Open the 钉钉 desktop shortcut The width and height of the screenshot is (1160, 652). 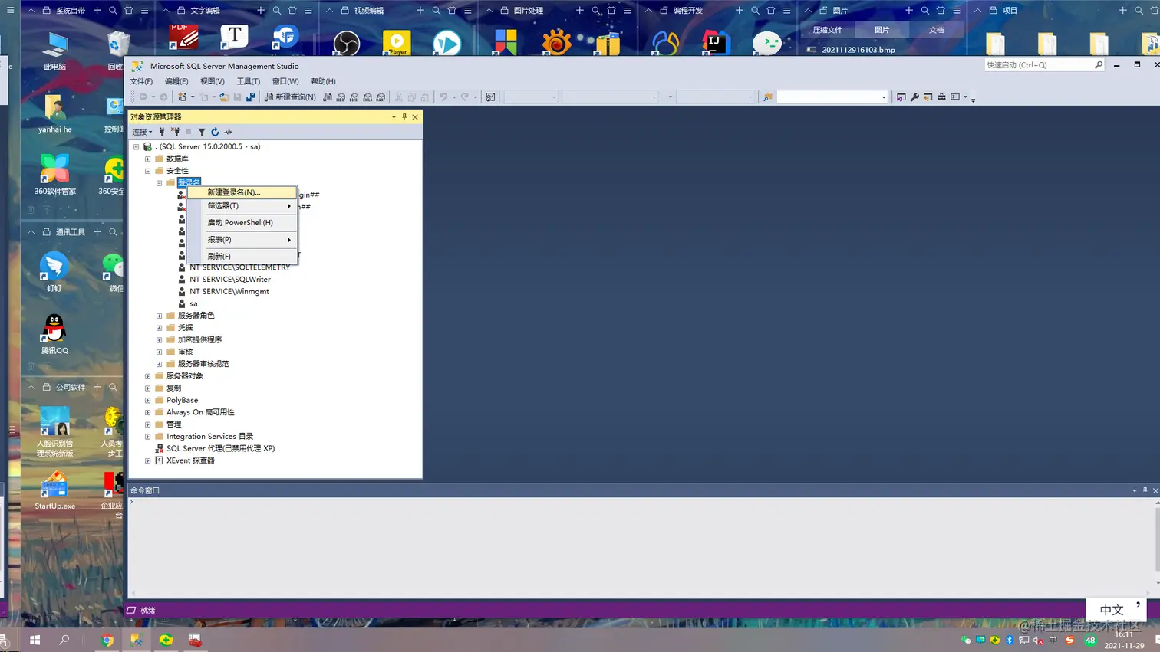54,272
